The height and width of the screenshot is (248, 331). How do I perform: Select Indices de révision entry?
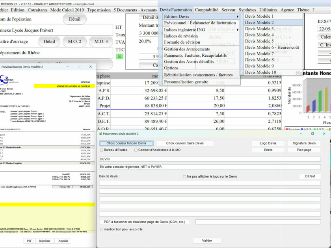tap(201, 36)
